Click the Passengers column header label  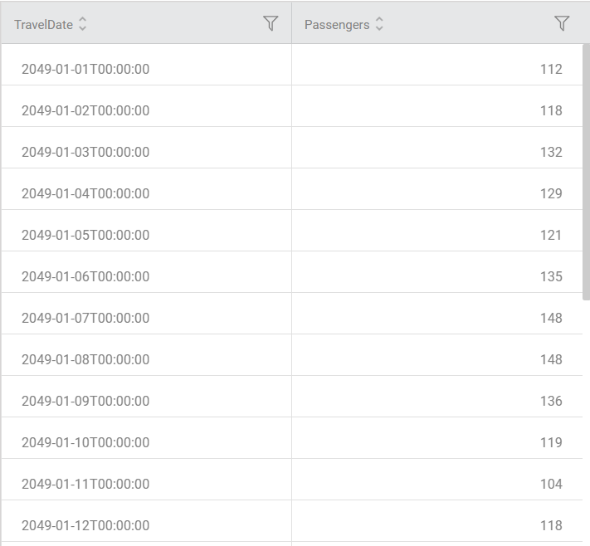[337, 25]
